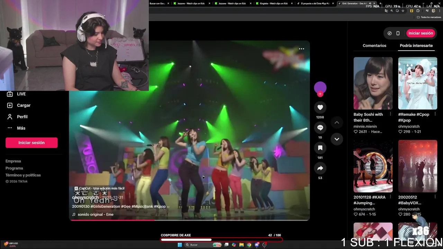
Task: Open Discord from the taskbar
Action: pos(256,245)
